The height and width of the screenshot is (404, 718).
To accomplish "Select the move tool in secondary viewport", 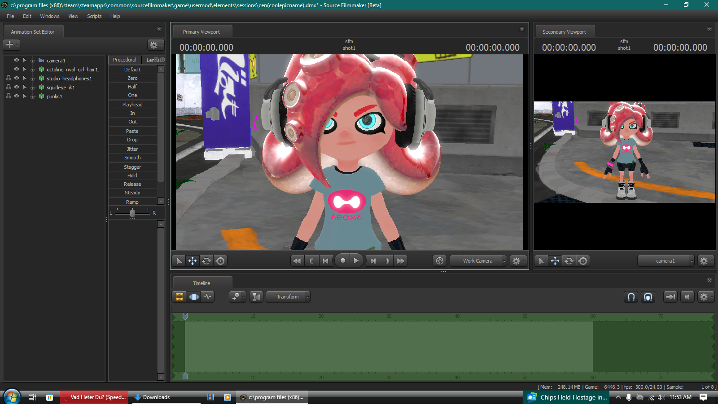I will 555,261.
